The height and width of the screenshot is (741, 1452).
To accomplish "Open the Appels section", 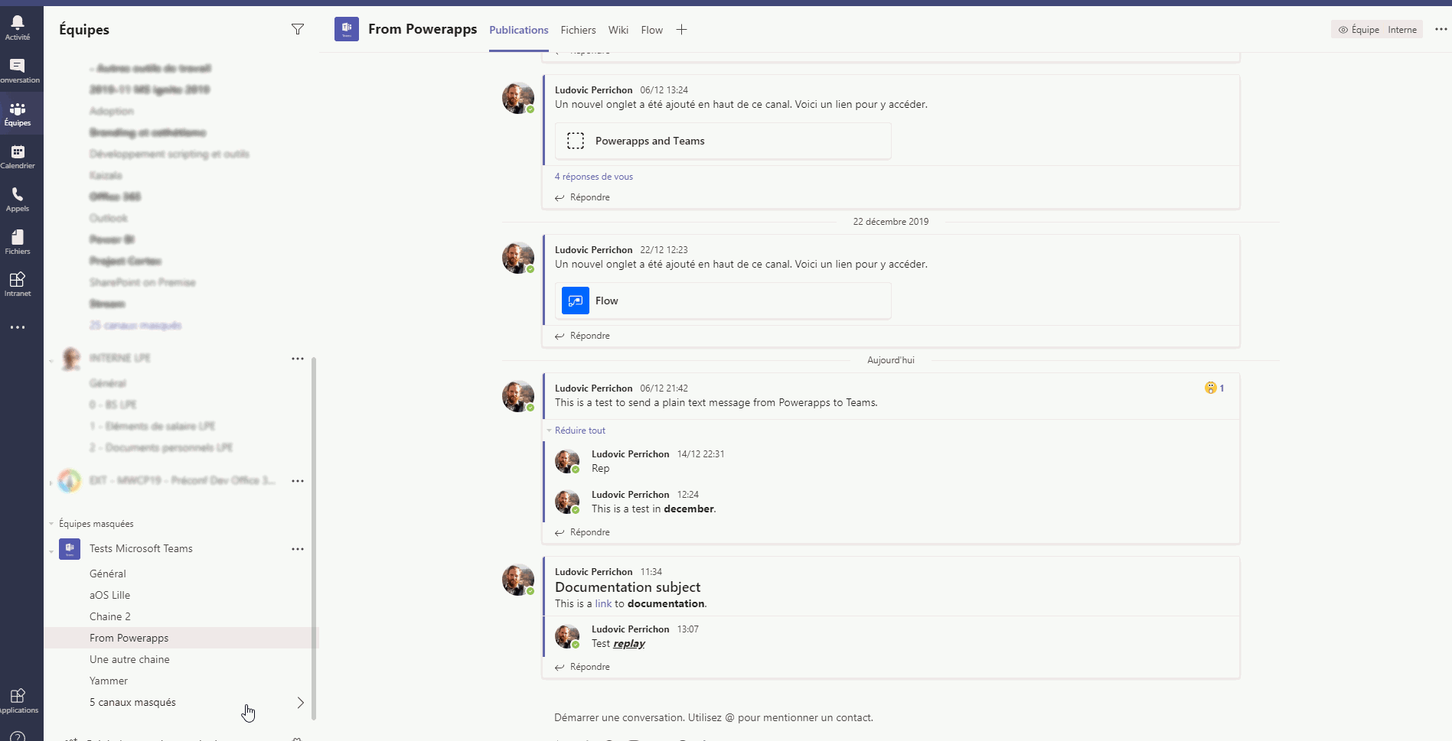I will 18,199.
